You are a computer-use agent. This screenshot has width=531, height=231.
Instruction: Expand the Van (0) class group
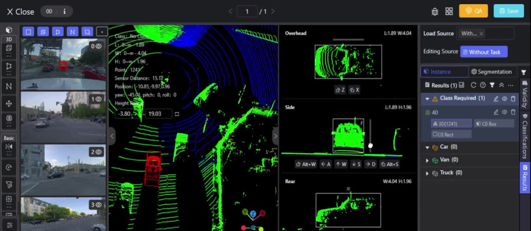pos(427,160)
